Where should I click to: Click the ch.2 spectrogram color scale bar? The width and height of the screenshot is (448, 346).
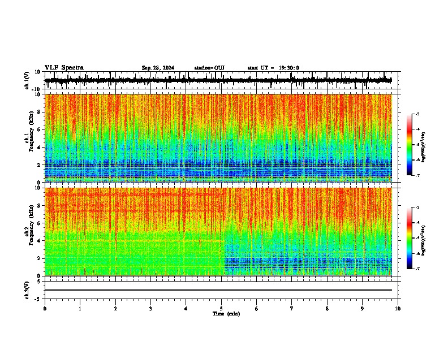click(x=409, y=238)
